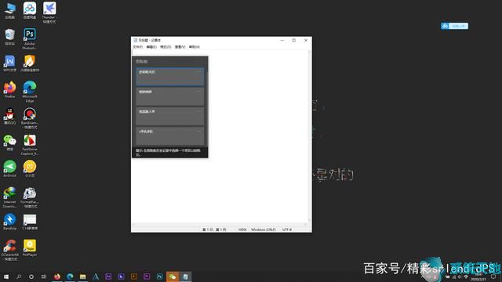Open the CCleaner64 desktop shortcut
Image resolution: width=502 pixels, height=282 pixels.
[x=10, y=250]
